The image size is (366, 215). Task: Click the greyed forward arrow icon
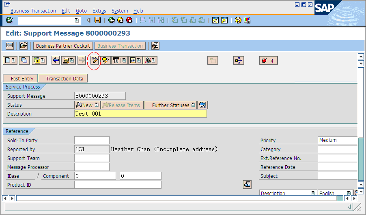82,61
